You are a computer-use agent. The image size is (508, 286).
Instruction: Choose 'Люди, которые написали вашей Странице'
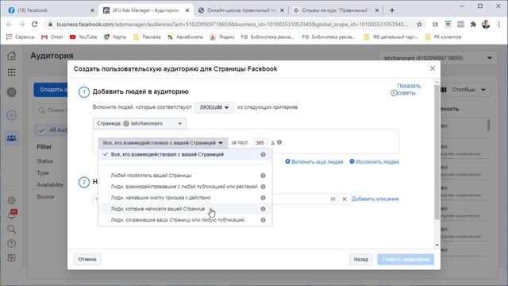(185, 209)
